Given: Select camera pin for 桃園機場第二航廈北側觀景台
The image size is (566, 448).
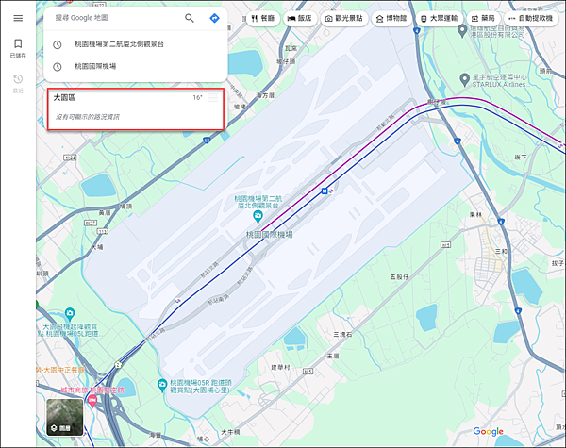Looking at the screenshot, I should point(258,217).
